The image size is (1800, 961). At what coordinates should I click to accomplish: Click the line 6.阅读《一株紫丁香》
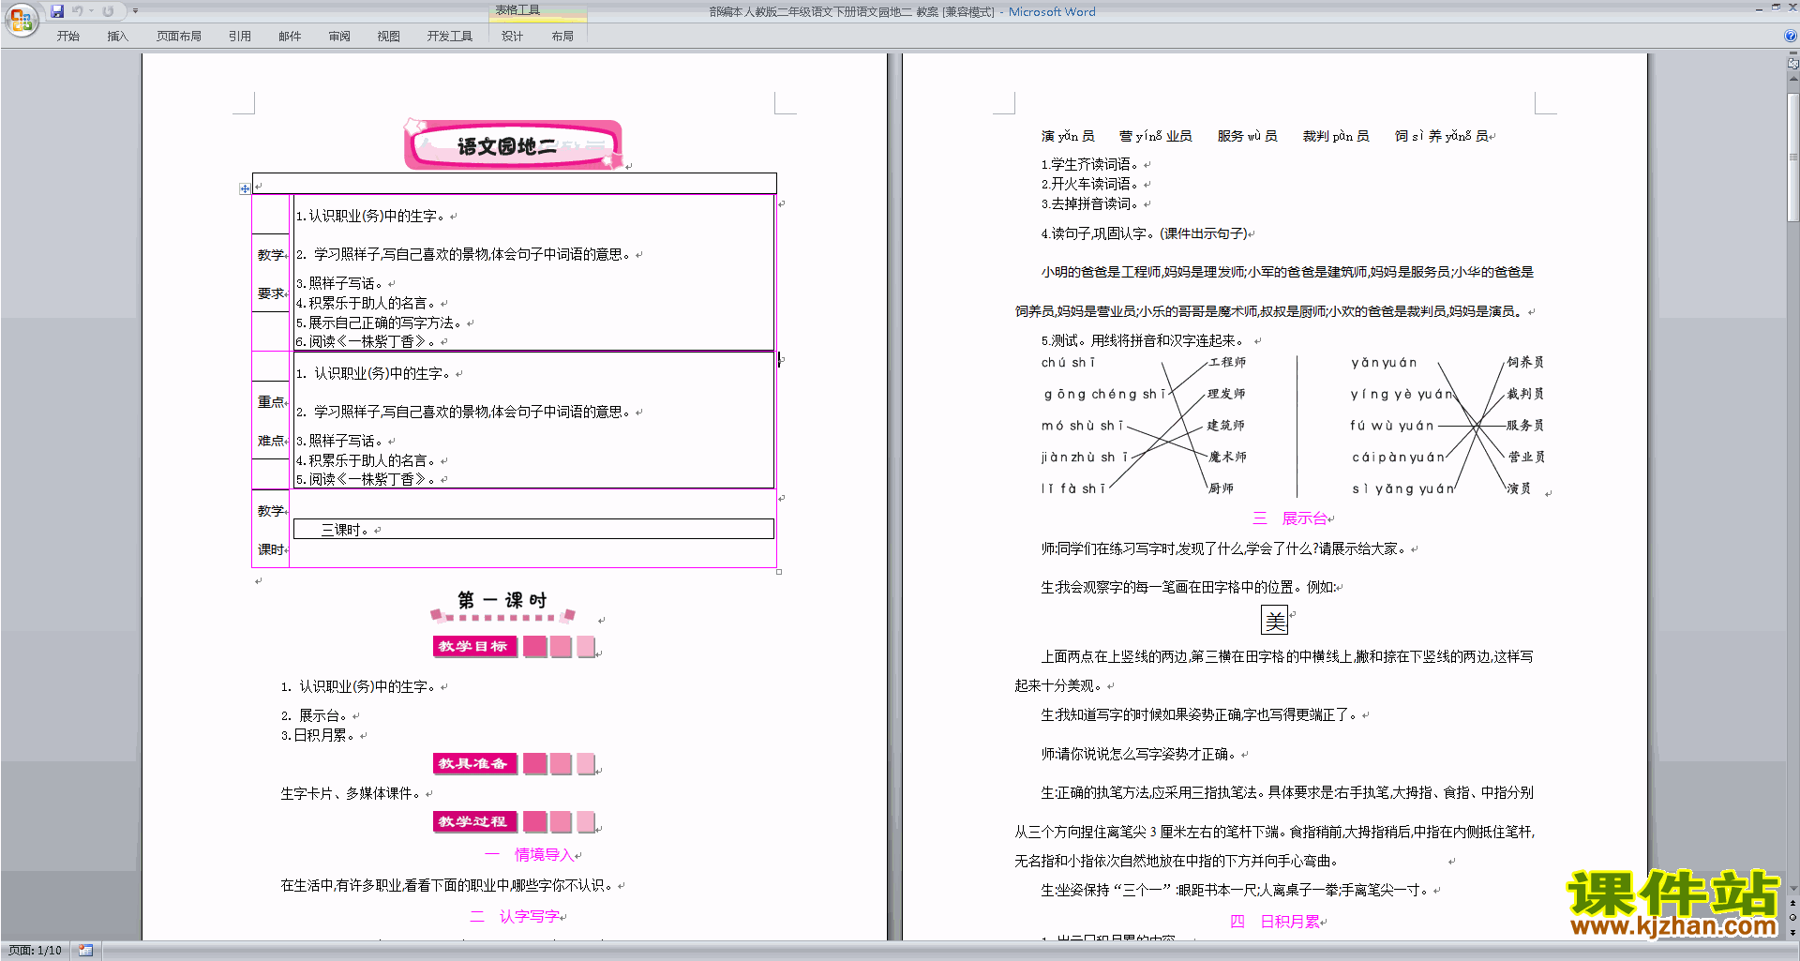click(x=366, y=341)
